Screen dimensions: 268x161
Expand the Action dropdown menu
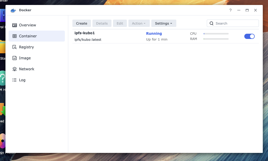tap(139, 23)
